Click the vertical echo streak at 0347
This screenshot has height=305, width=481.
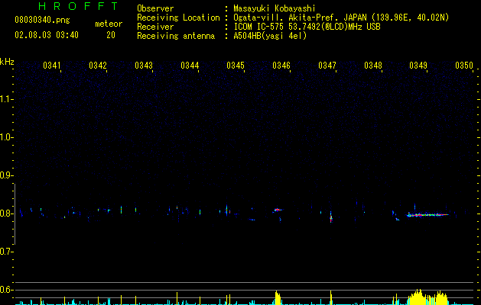click(x=330, y=217)
